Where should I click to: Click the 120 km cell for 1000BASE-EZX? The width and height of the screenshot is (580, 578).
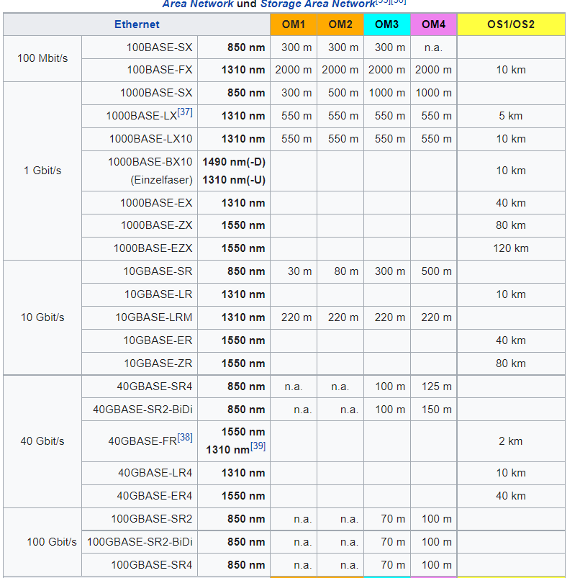[511, 248]
